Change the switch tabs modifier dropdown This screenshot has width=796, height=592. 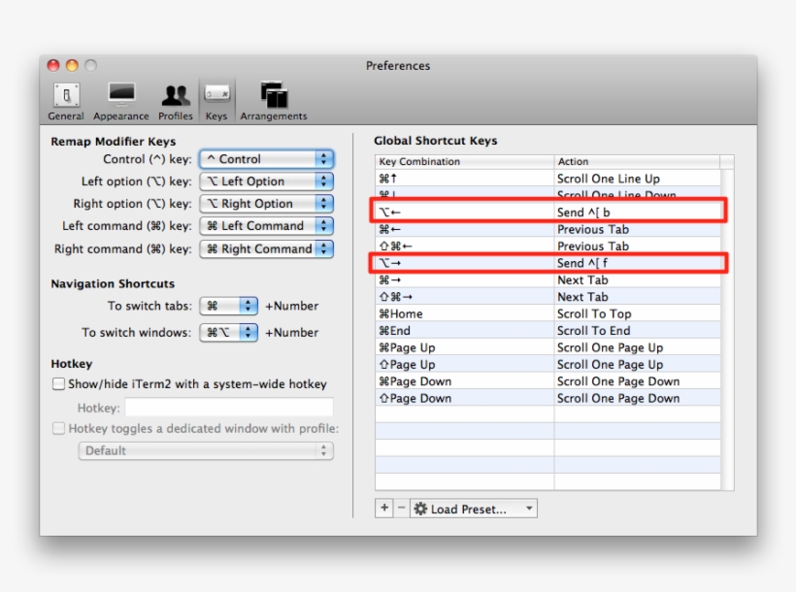tap(229, 306)
